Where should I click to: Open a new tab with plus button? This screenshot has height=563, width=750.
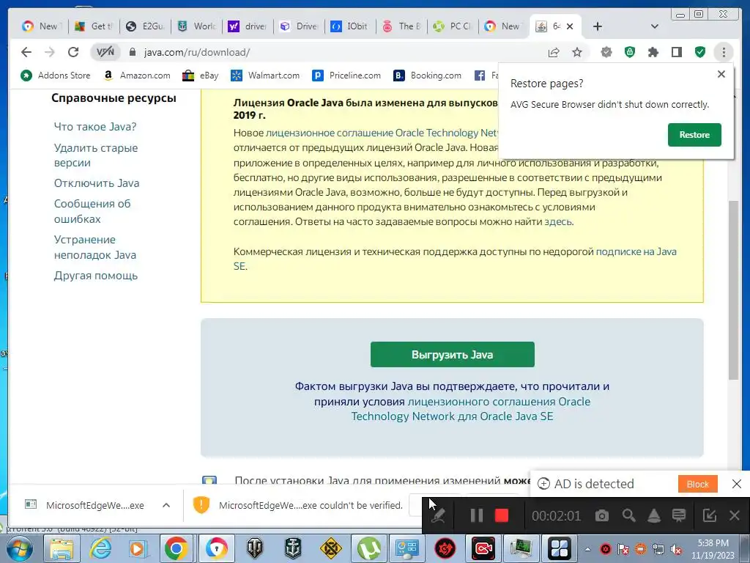coord(598,26)
